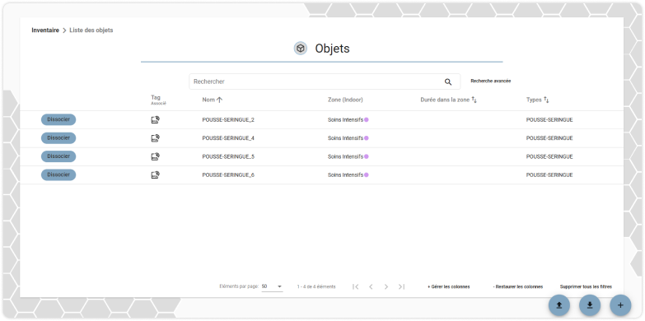Screen dimensions: 645x321
Task: Sort by Types column
Action: (546, 100)
